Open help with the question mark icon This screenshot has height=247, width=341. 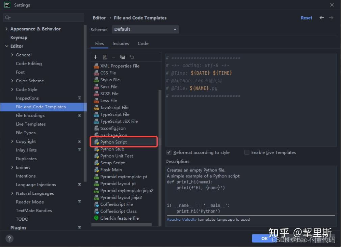tap(9, 239)
